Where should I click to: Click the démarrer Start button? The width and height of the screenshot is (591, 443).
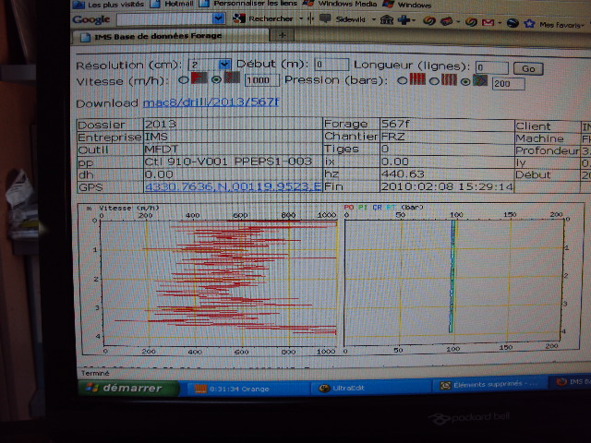click(127, 388)
